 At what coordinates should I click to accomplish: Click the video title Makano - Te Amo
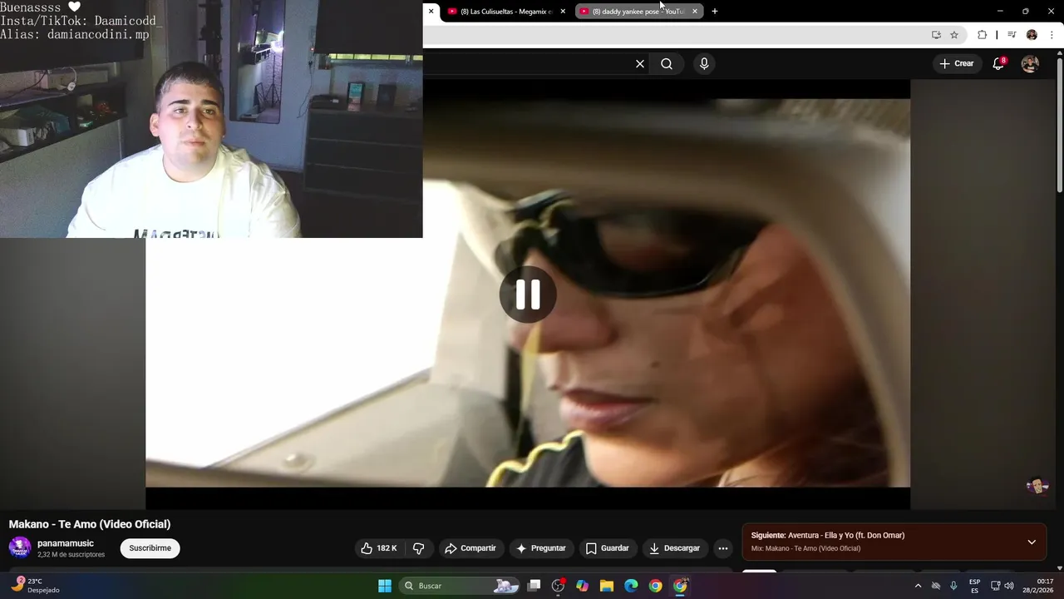click(90, 524)
